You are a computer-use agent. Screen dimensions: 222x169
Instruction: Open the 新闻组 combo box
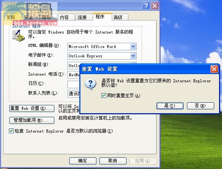coord(74,66)
